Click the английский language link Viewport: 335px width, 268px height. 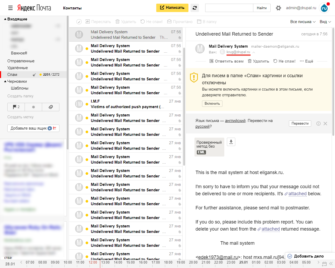(x=235, y=121)
